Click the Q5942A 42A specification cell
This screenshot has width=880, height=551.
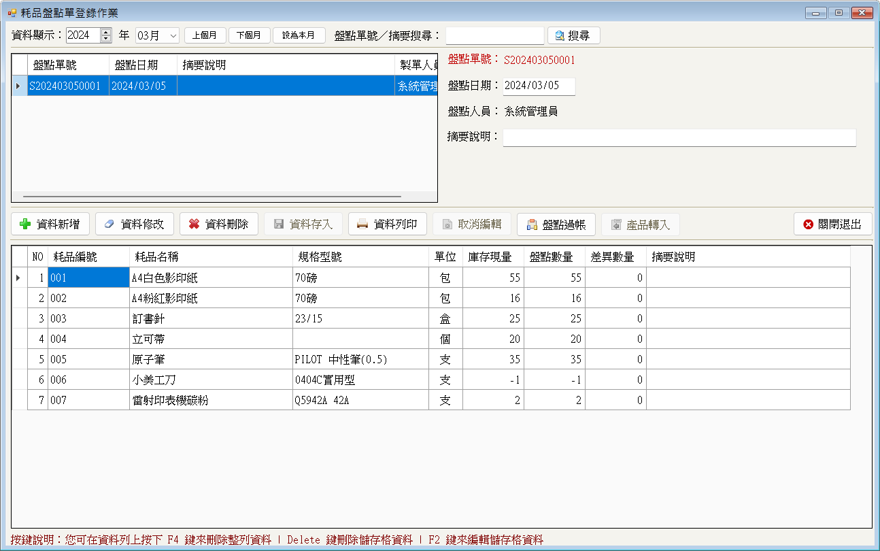click(x=360, y=400)
